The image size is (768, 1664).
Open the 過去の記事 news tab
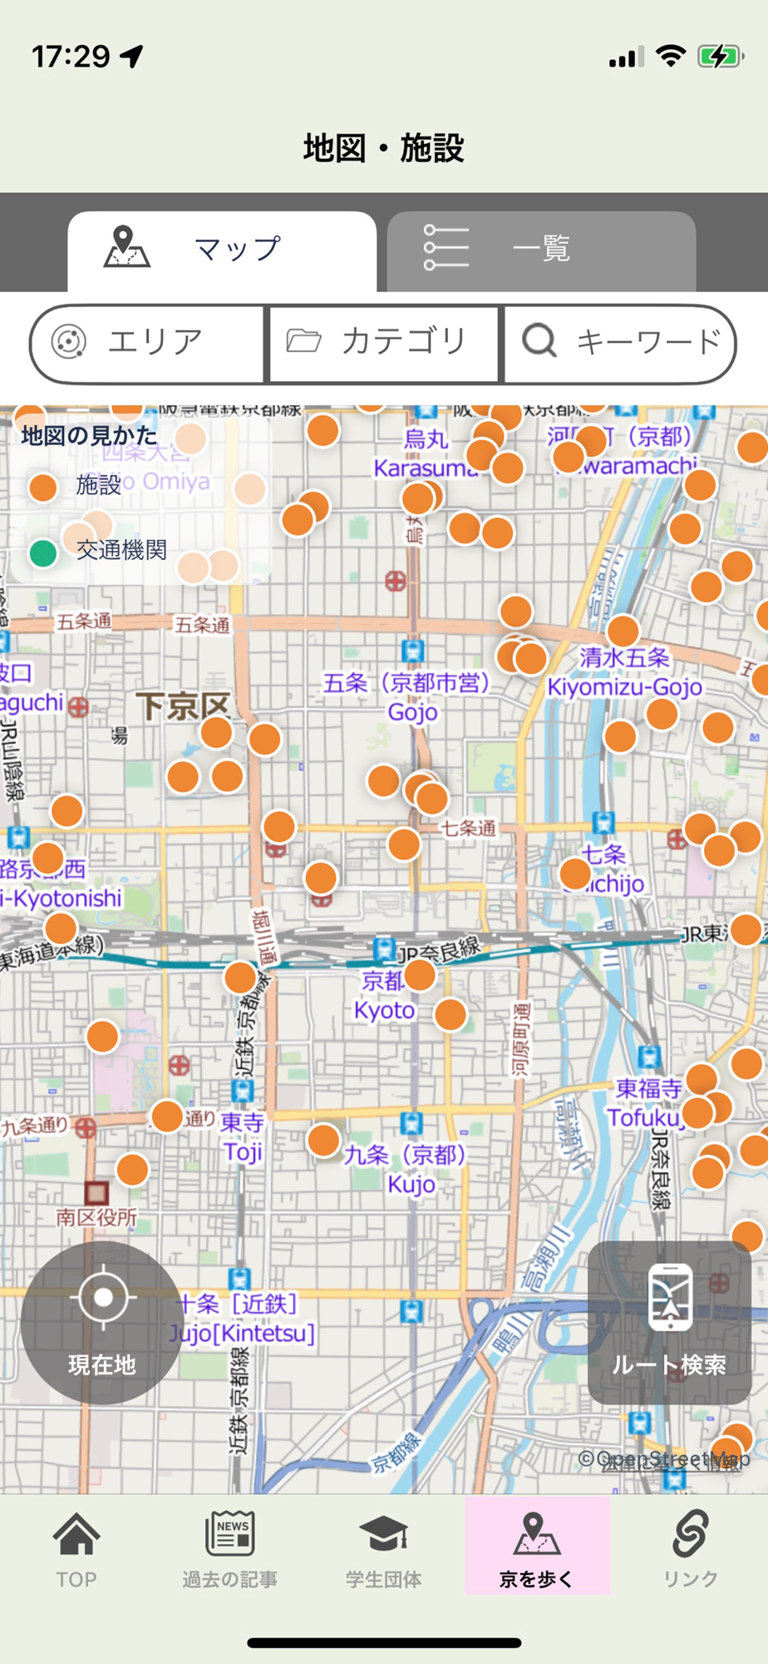[230, 1549]
